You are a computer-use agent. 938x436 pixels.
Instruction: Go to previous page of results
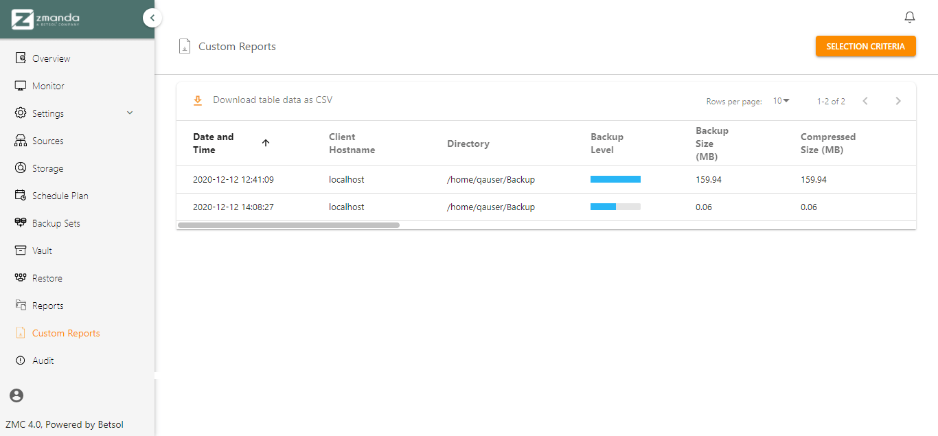pyautogui.click(x=865, y=101)
